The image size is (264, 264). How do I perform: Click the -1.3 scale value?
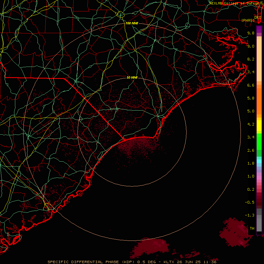click(x=250, y=215)
